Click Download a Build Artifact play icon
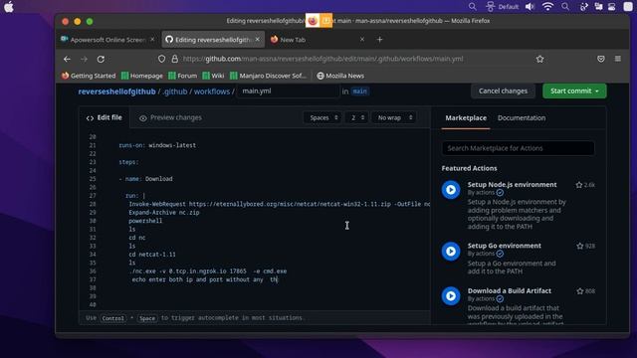 click(x=451, y=296)
